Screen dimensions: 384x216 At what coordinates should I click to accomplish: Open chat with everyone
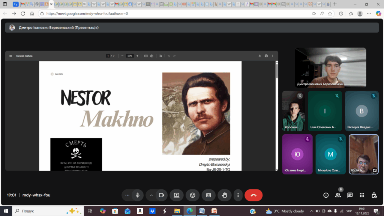click(350, 195)
